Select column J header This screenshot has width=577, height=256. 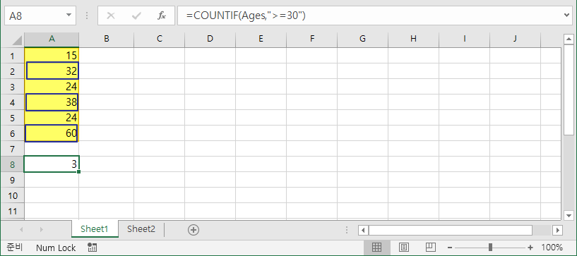click(515, 39)
